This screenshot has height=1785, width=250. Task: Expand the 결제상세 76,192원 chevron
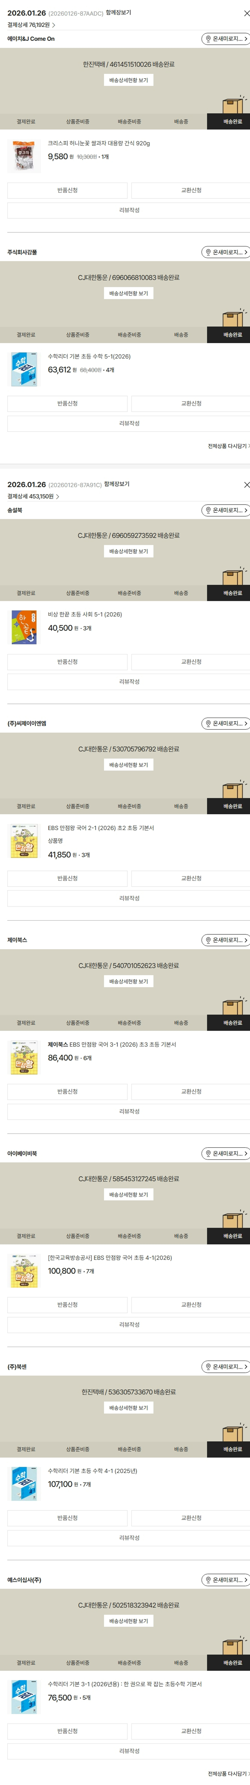53,25
